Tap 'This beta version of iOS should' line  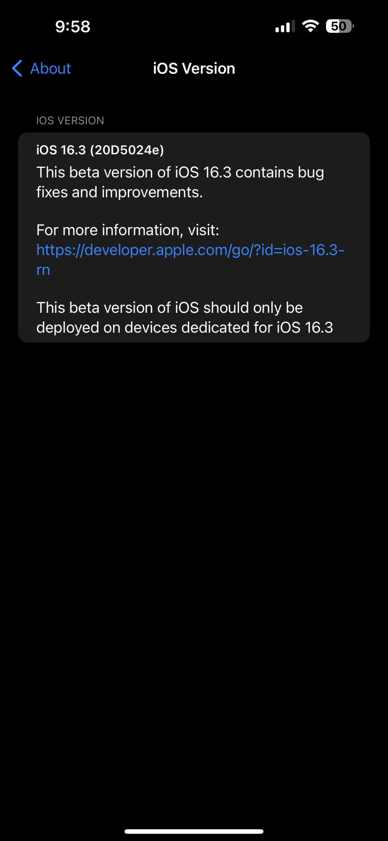pos(169,308)
